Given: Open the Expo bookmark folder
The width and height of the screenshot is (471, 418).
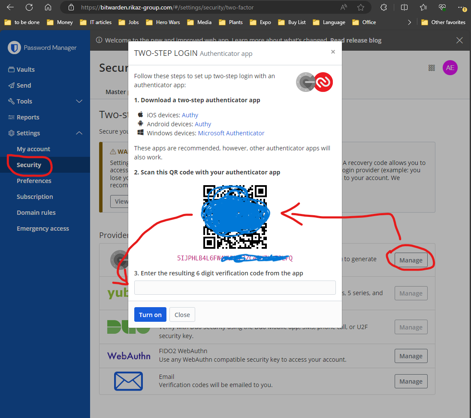Looking at the screenshot, I should pos(260,22).
